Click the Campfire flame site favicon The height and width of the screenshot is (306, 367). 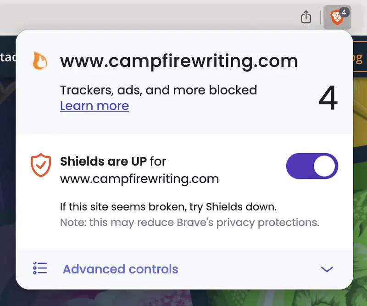(40, 61)
